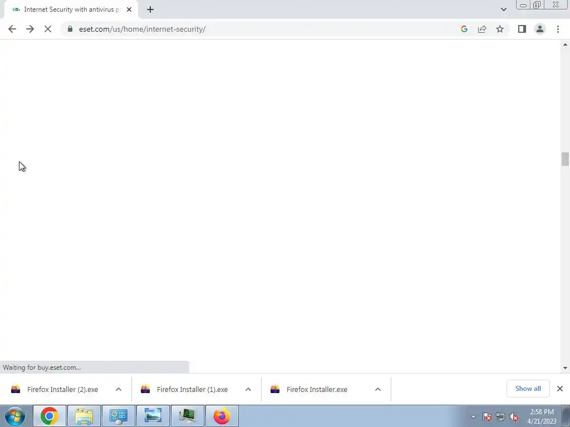Click the Chrome taskbar icon
Image resolution: width=570 pixels, height=427 pixels.
[50, 416]
